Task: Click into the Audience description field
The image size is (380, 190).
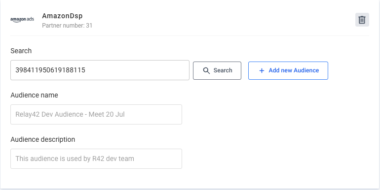Action: point(96,159)
